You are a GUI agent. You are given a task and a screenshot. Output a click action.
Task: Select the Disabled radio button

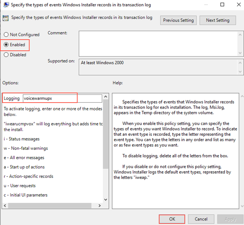(x=6, y=55)
